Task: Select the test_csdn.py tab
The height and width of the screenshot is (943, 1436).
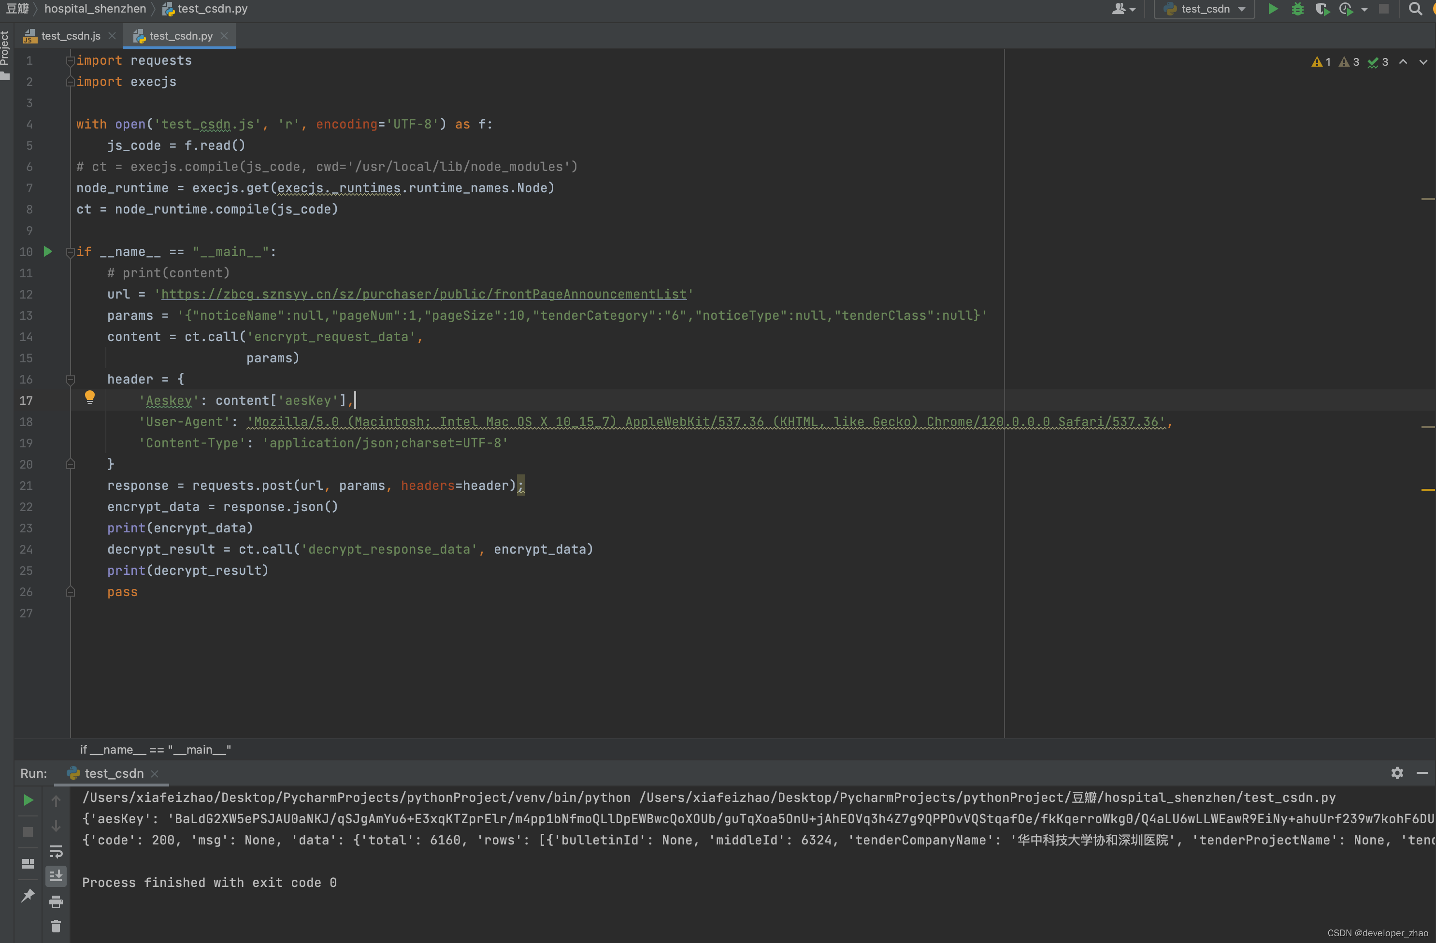Action: pos(181,35)
